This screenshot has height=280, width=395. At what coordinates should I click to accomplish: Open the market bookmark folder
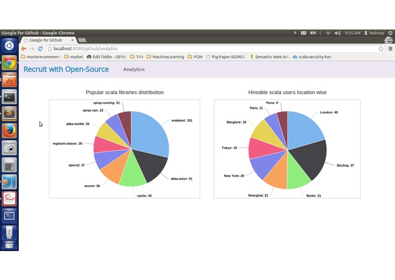(73, 57)
